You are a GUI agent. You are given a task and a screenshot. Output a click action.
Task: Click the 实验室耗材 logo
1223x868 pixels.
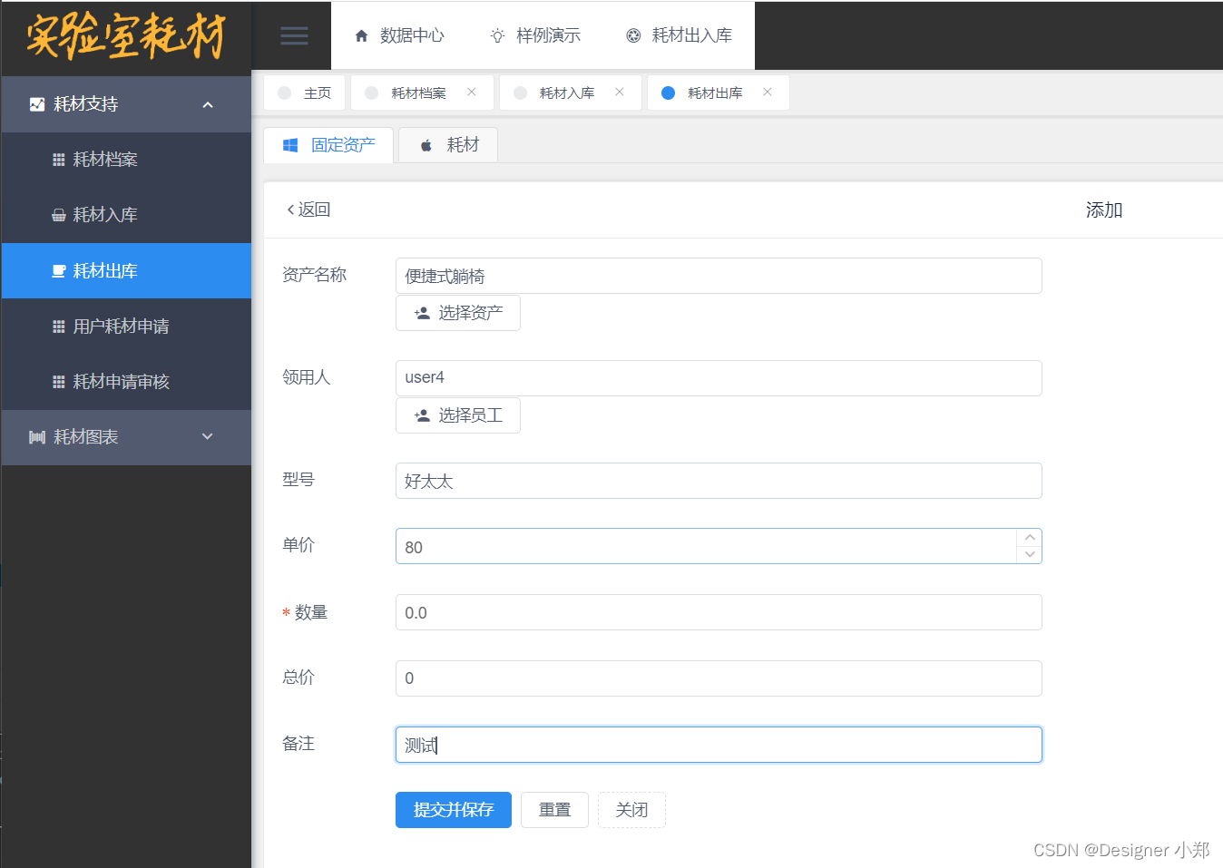click(x=126, y=37)
